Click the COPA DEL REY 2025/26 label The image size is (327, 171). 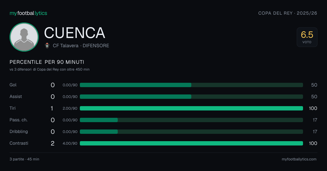(288, 13)
